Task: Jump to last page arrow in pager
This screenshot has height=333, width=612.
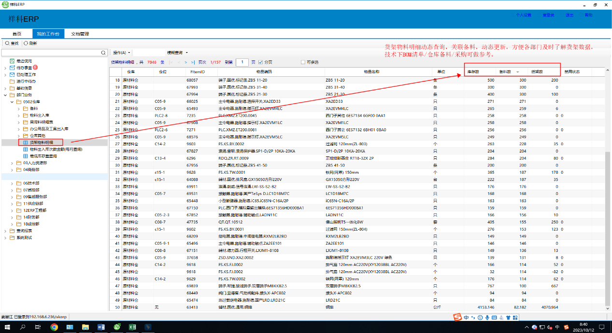Action: pyautogui.click(x=193, y=62)
